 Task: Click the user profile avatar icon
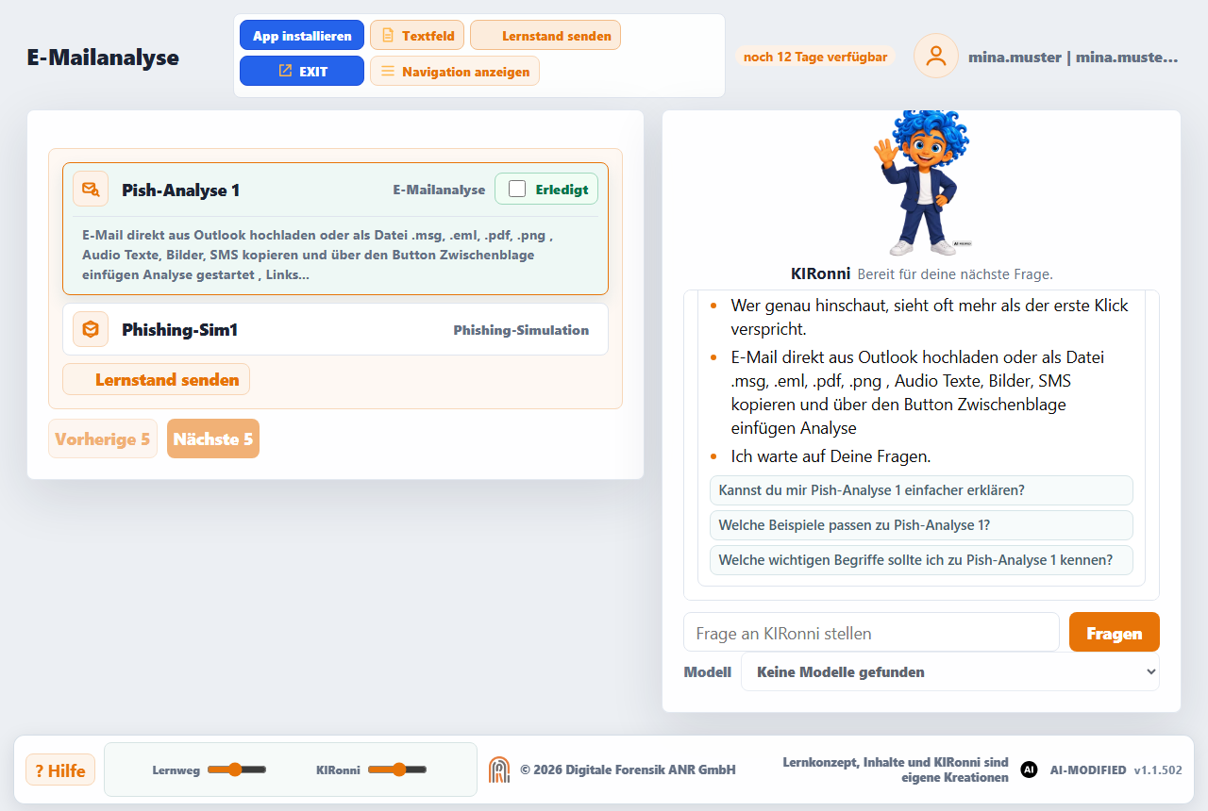(x=935, y=56)
